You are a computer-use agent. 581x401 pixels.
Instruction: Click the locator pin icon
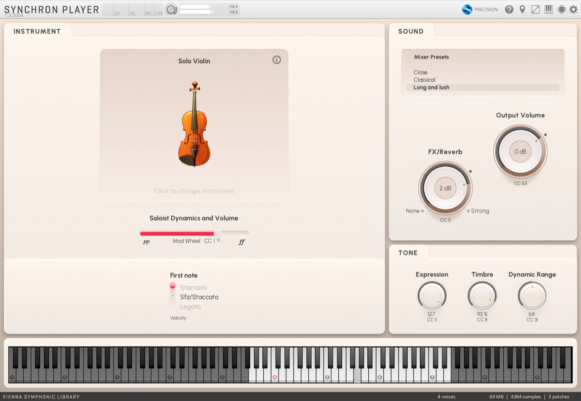coord(522,9)
